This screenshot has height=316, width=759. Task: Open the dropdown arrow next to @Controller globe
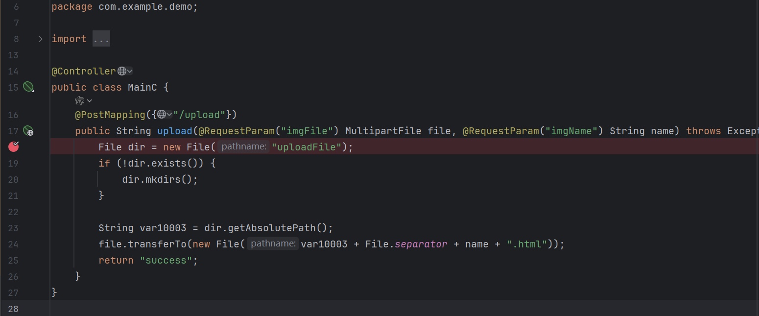click(x=130, y=72)
